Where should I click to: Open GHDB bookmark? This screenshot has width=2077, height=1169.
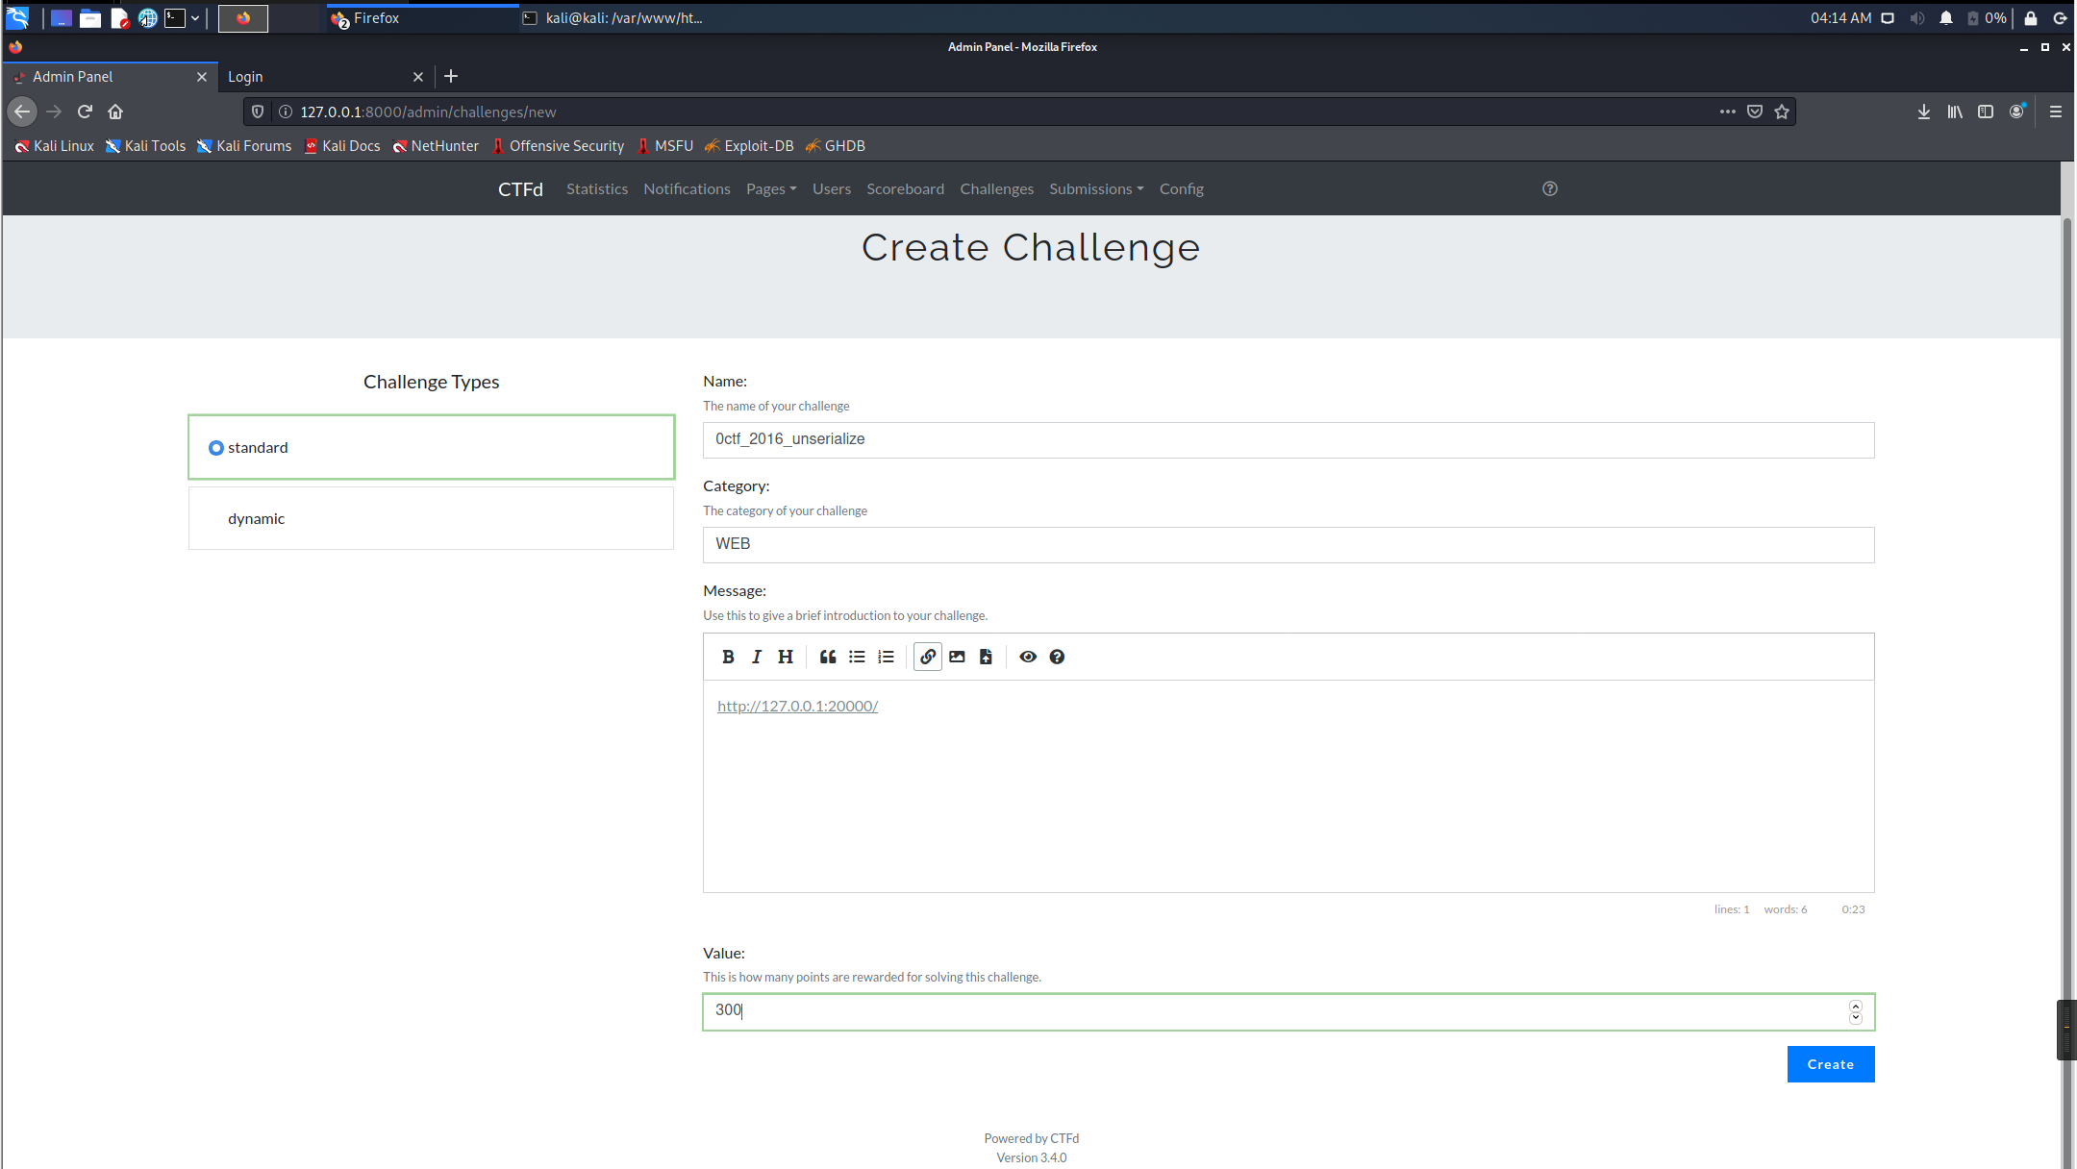pos(835,146)
